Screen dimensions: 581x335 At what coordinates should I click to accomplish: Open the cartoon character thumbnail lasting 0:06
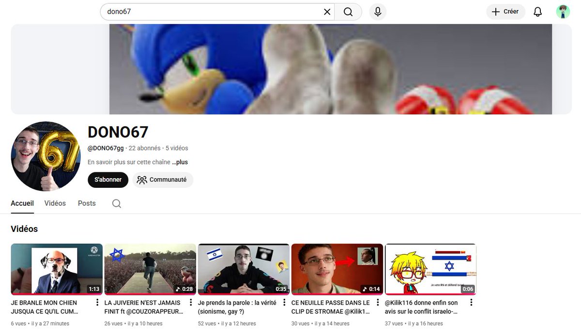430,269
